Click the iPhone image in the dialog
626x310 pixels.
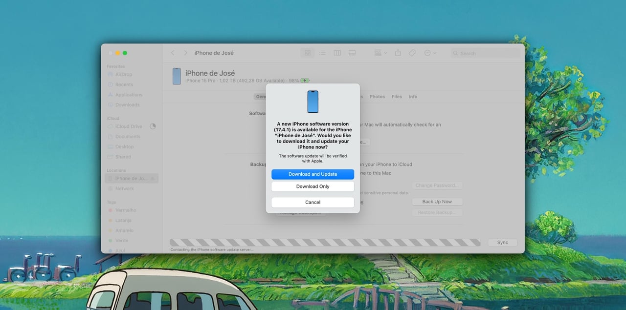[x=313, y=102]
